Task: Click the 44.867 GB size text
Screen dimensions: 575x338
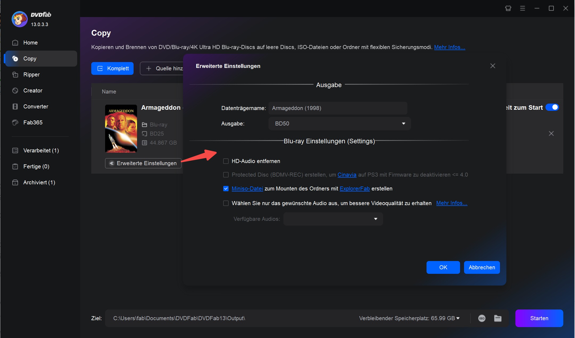Action: (x=163, y=143)
